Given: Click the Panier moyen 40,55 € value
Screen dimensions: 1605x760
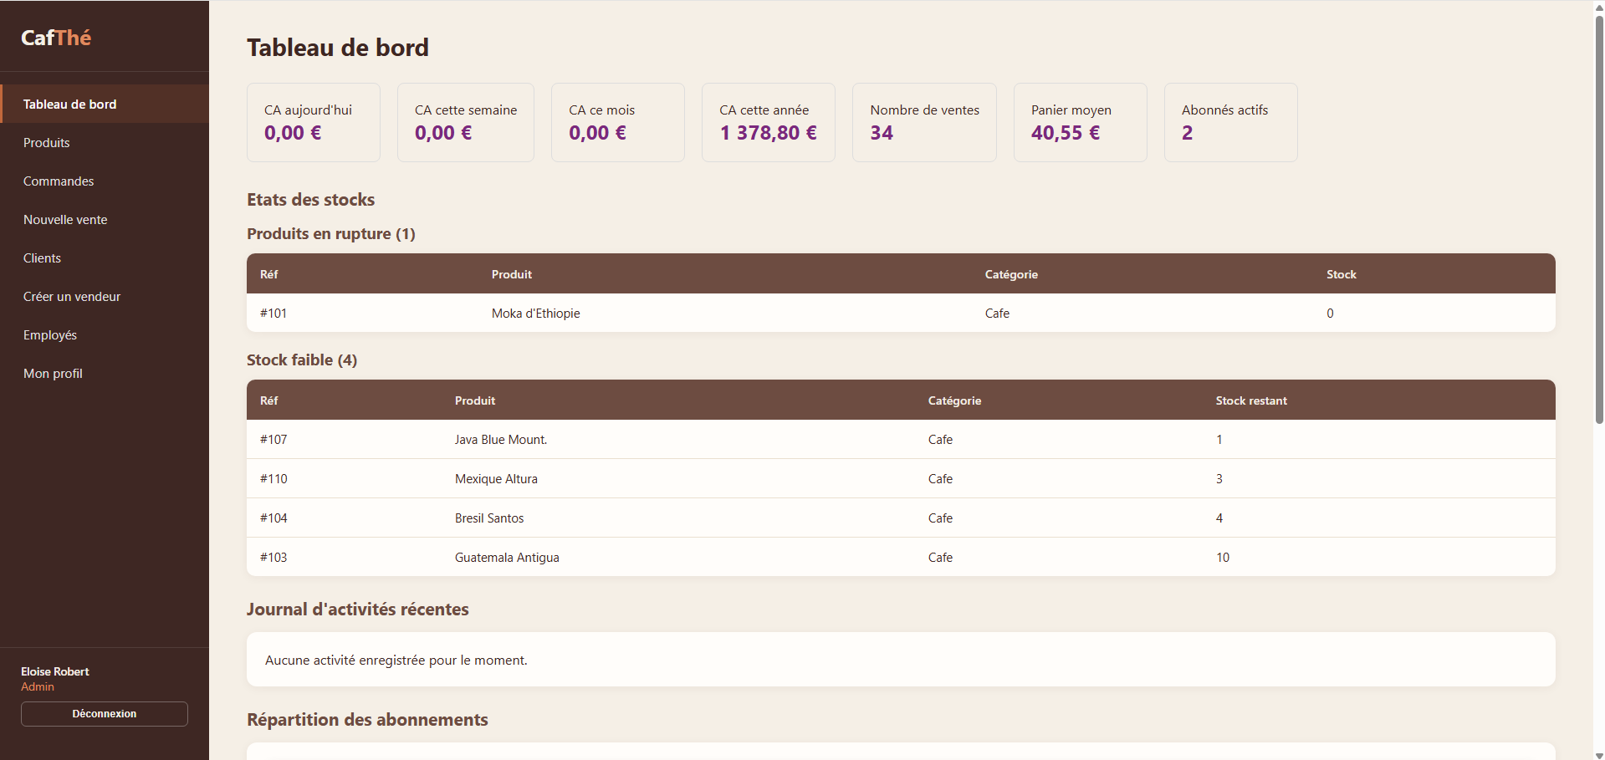Looking at the screenshot, I should (1066, 133).
